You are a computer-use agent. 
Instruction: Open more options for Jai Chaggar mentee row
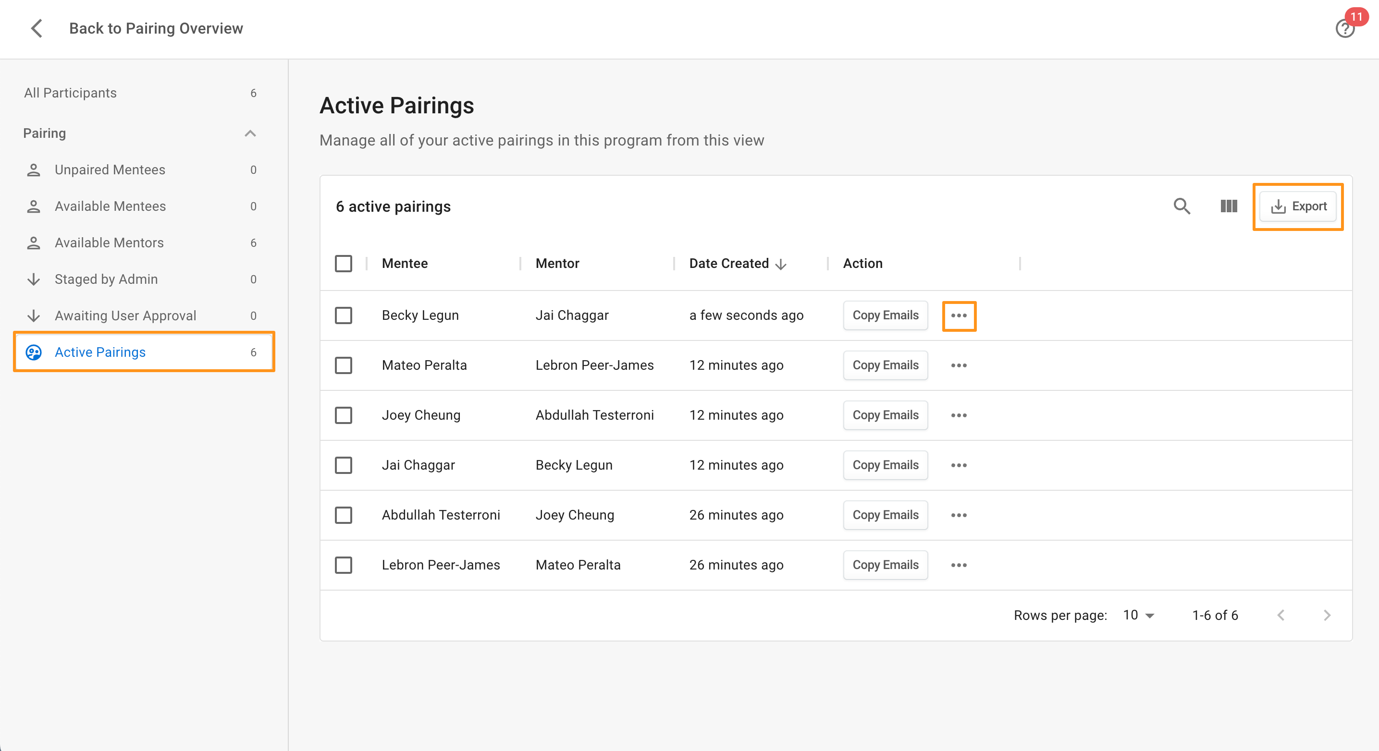(959, 465)
